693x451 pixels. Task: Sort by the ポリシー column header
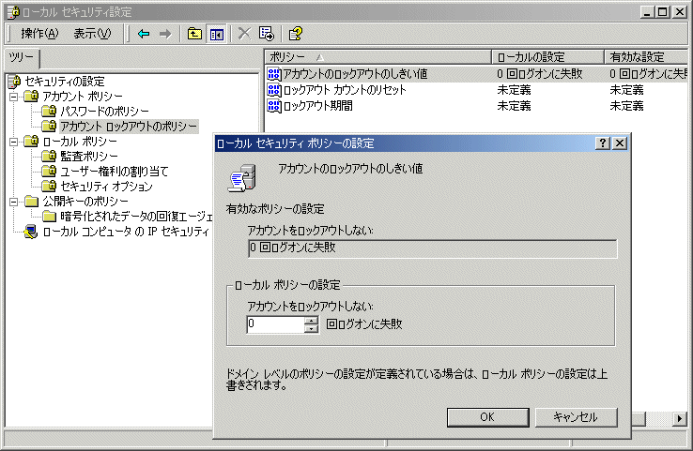point(377,57)
